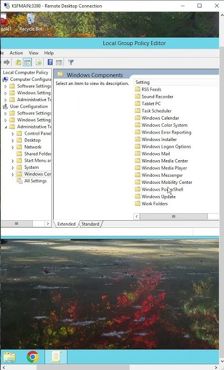Click the Computer Configuration node icon
The width and height of the screenshot is (224, 370).
5,79
